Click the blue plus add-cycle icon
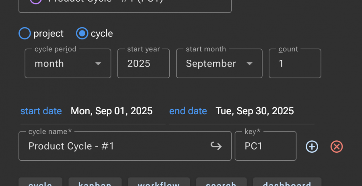Screen dimensions: 362x186 [312, 147]
